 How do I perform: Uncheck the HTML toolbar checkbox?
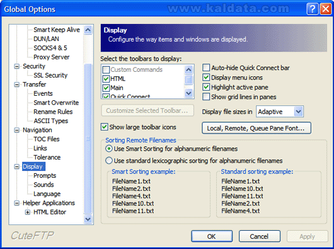coord(106,79)
